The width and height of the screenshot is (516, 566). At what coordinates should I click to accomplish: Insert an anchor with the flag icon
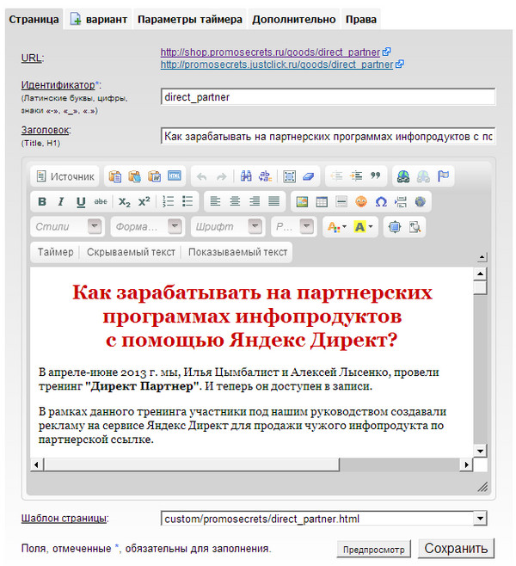[x=443, y=176]
